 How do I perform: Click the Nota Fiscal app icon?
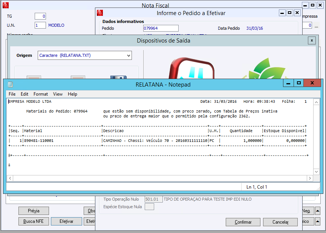coord(6,5)
